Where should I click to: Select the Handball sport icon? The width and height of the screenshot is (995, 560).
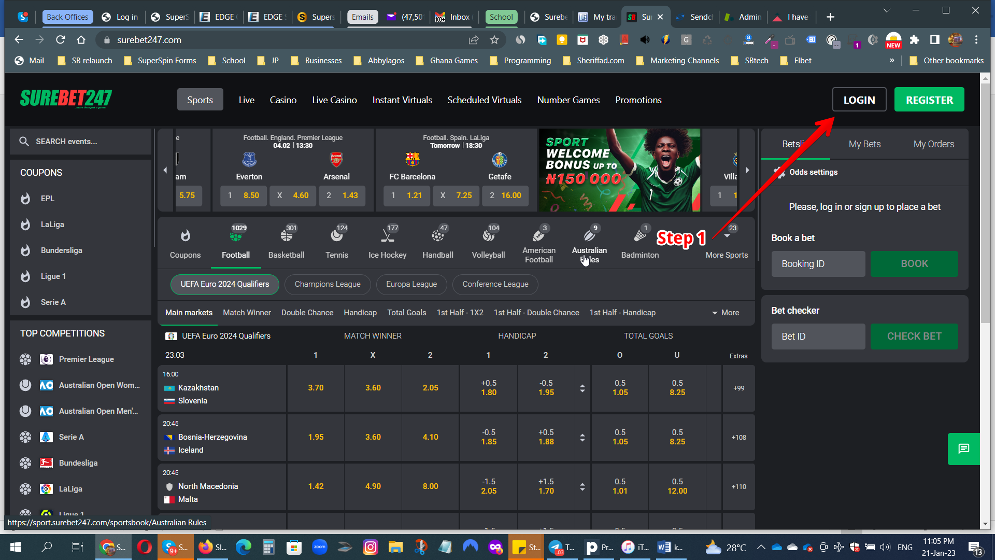pyautogui.click(x=437, y=236)
